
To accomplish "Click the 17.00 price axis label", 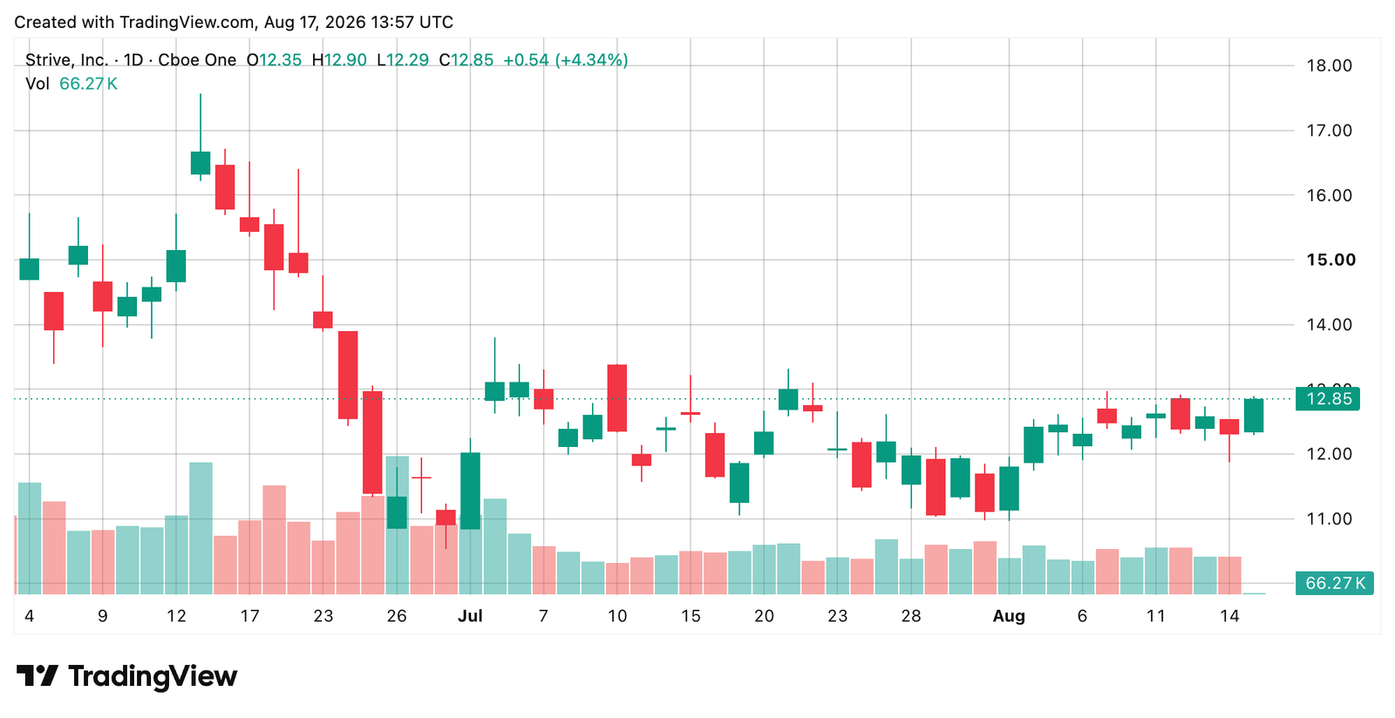I will [1329, 131].
